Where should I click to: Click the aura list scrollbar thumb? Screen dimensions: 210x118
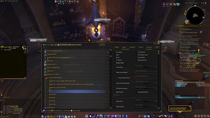click(111, 56)
